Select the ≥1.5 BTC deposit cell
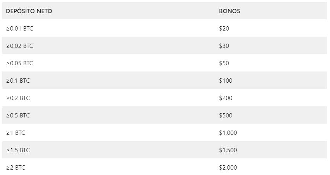 point(18,150)
